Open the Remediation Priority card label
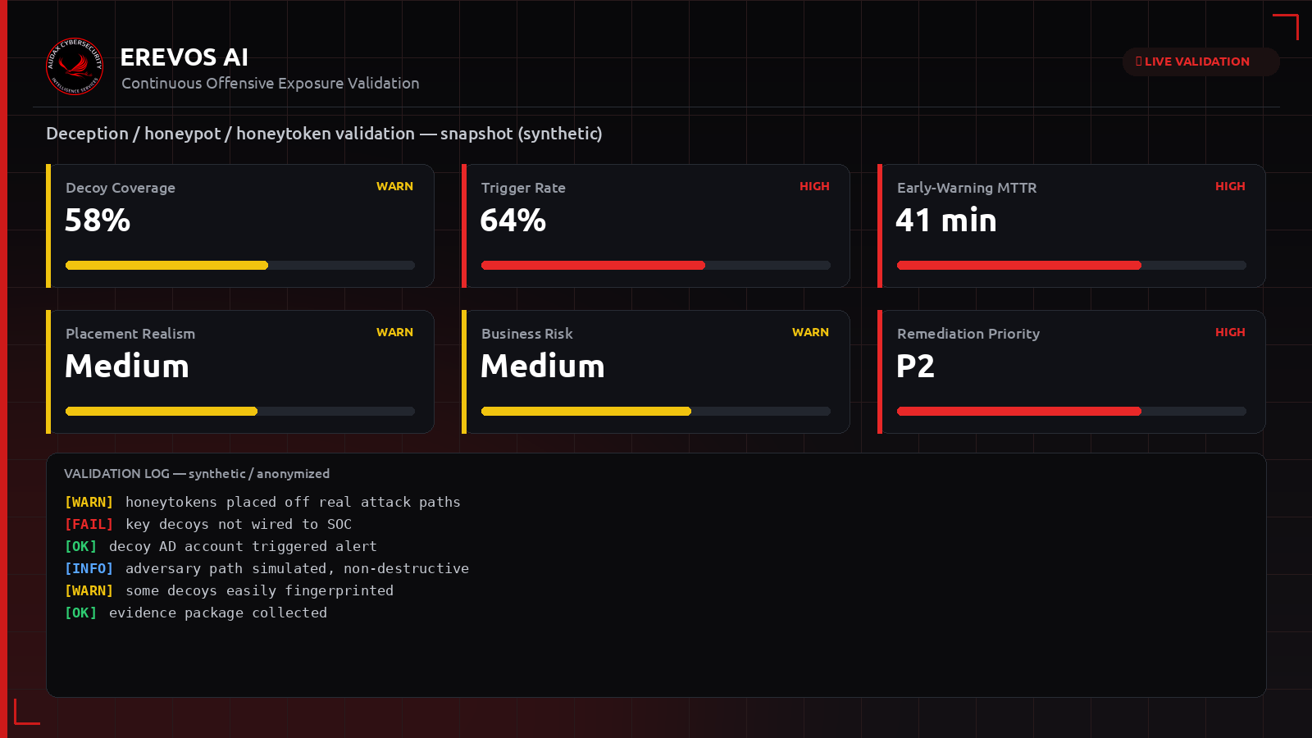Image resolution: width=1312 pixels, height=738 pixels. (968, 334)
